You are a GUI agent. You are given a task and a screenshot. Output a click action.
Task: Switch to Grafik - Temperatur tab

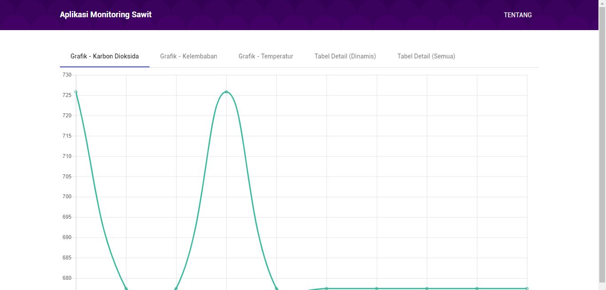click(266, 56)
